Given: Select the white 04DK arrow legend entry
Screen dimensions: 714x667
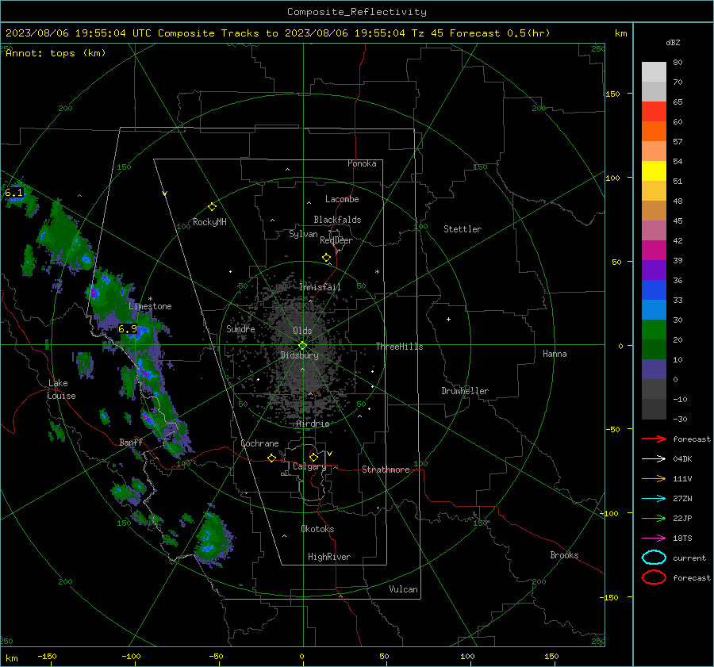Looking at the screenshot, I should tap(654, 458).
